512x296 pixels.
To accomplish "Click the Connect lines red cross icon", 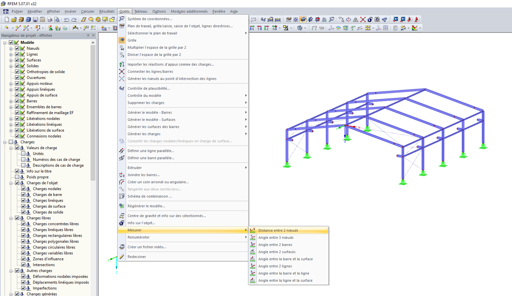I will click(363, 19).
